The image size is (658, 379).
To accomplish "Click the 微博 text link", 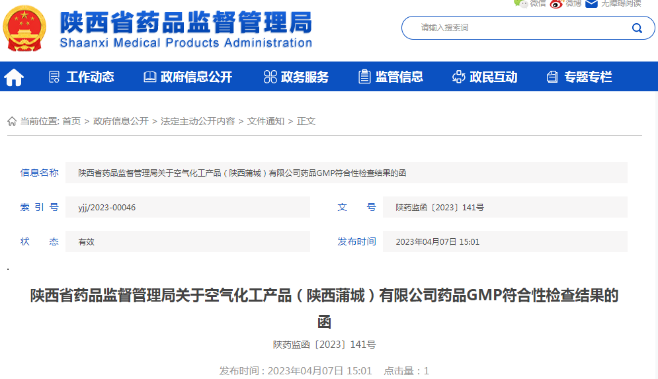I will 573,3.
